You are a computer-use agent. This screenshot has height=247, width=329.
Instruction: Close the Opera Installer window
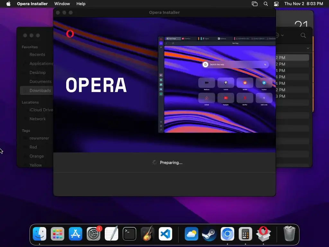click(58, 13)
